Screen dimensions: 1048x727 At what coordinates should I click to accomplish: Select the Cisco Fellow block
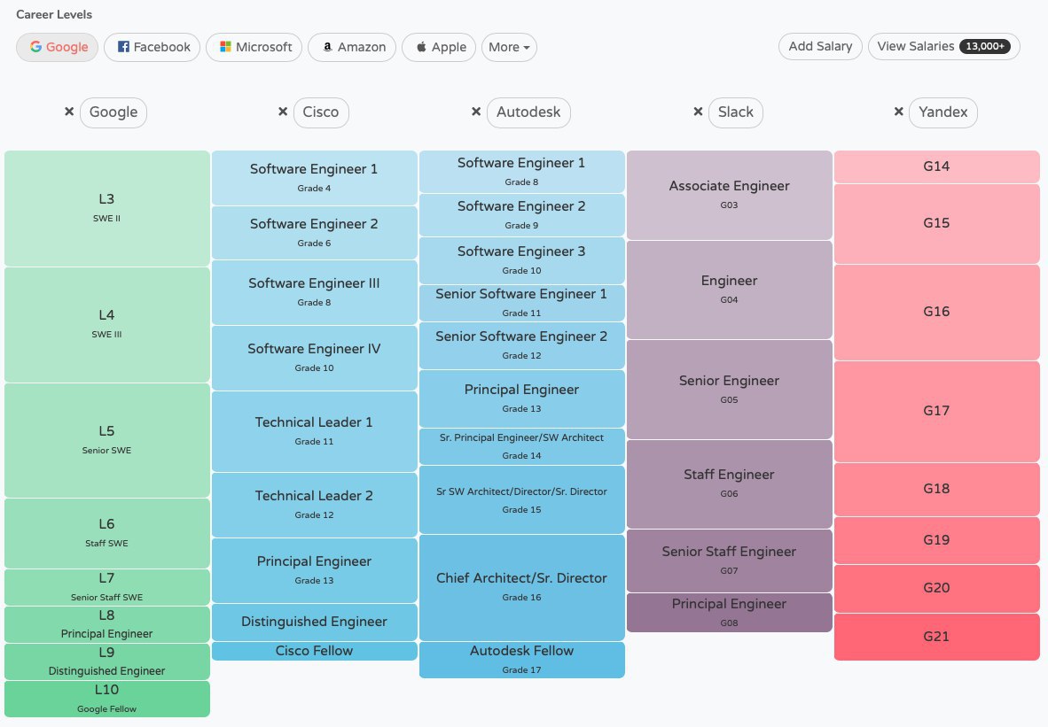[x=314, y=651]
